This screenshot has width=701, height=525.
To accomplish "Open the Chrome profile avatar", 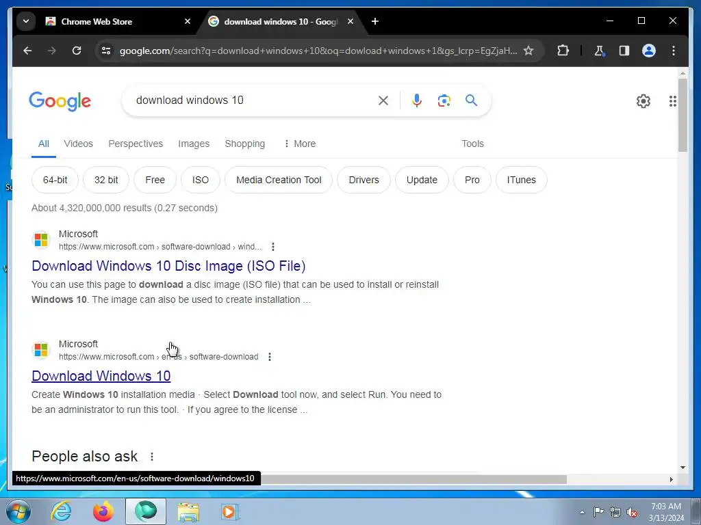I will point(649,51).
